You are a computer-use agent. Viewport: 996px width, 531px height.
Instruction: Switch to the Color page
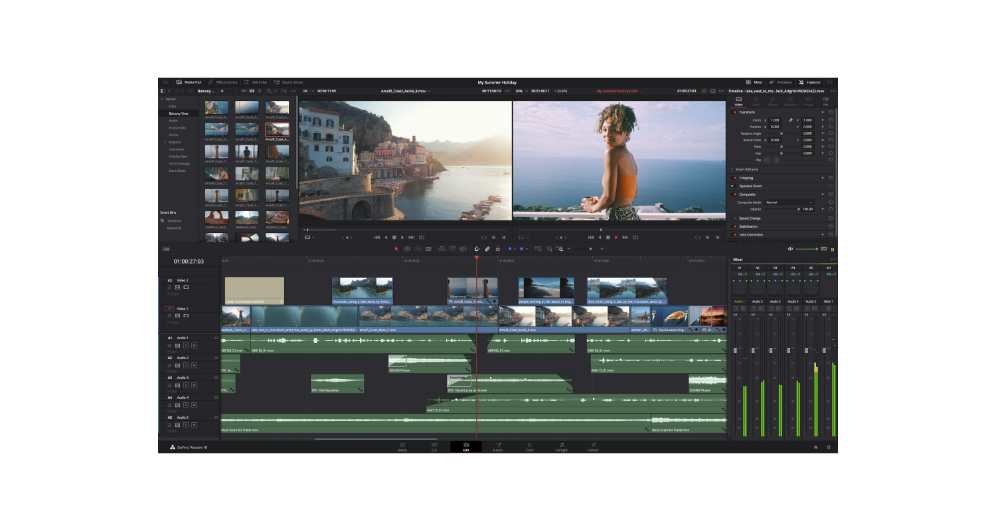coord(530,447)
